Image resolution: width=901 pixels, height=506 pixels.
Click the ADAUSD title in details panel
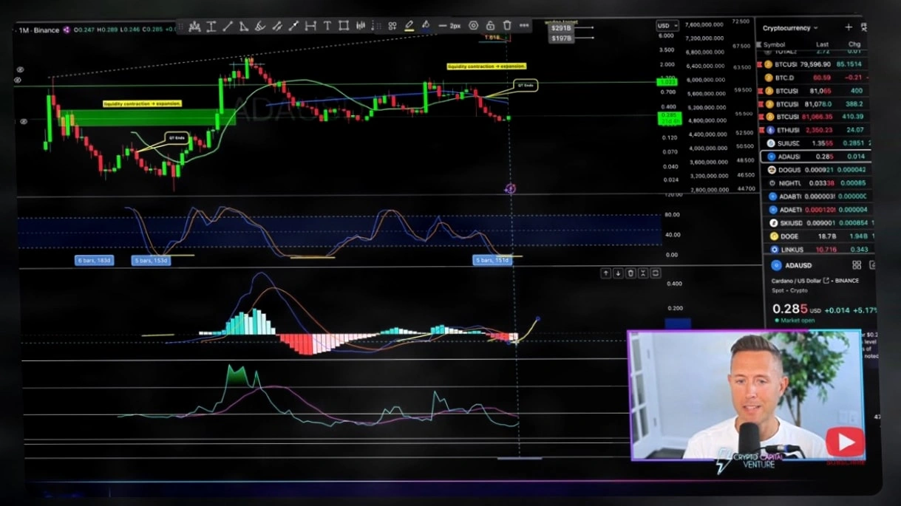coord(800,265)
